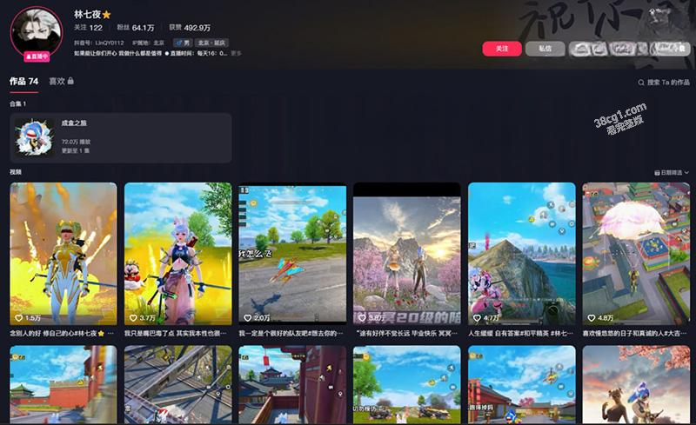Open caption starting 我只是嘴巴毒了点

176,333
